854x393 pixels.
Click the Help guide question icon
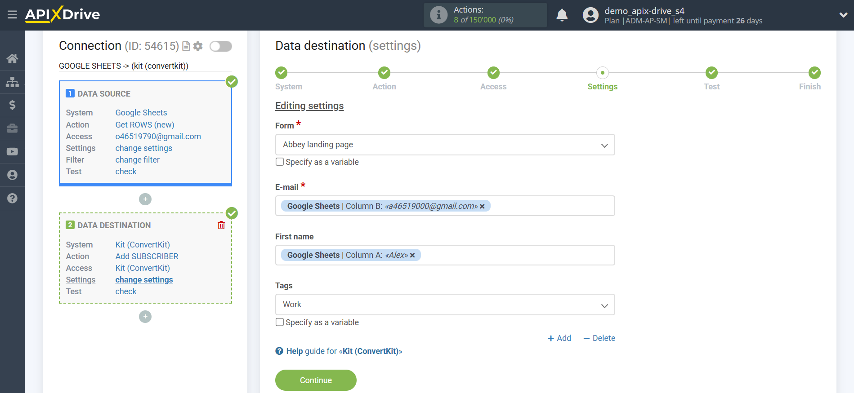point(279,351)
